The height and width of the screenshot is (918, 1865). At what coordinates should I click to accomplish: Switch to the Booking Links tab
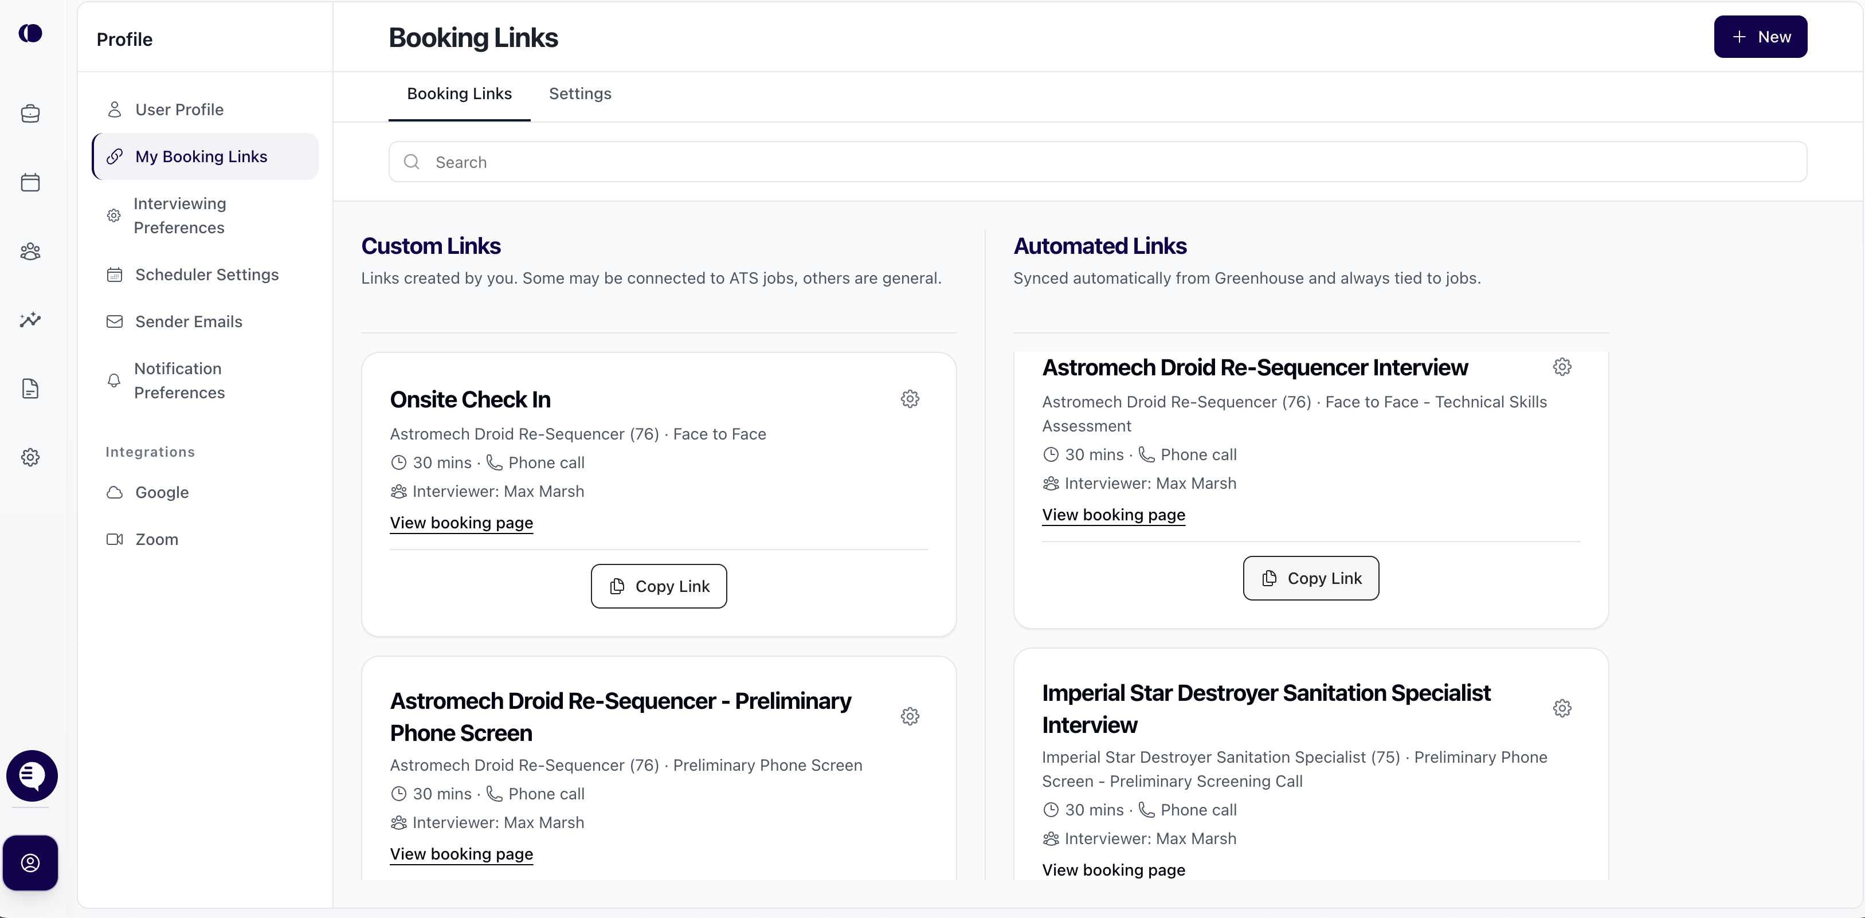(459, 93)
